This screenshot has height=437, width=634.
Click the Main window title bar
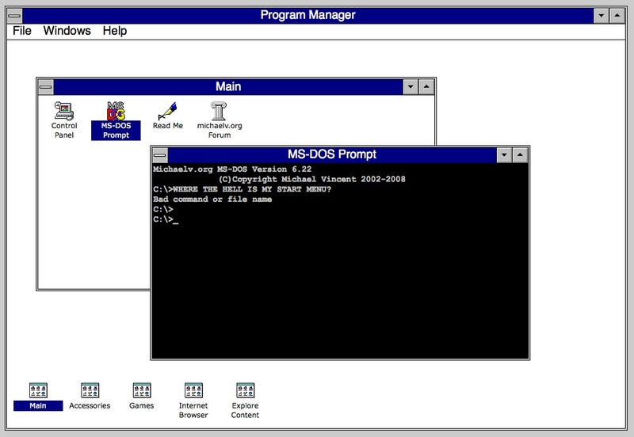point(228,87)
